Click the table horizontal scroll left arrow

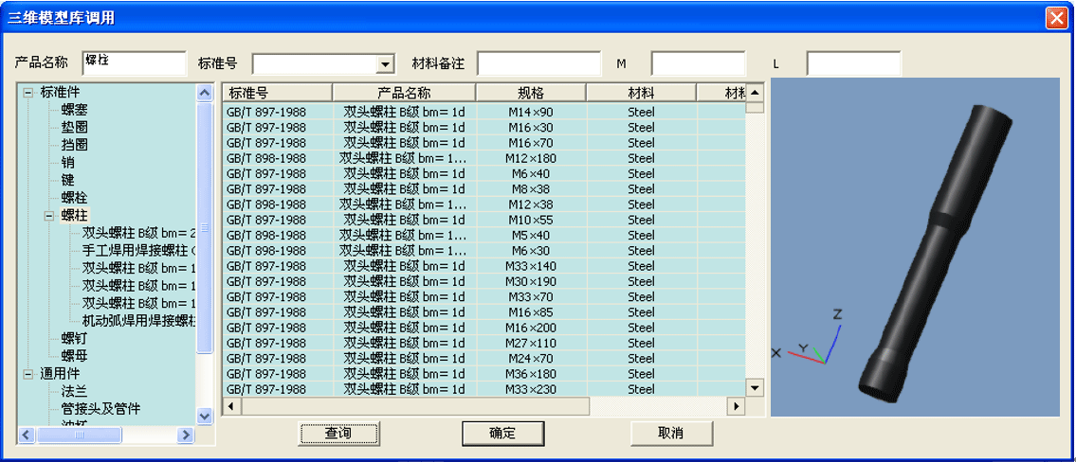point(231,406)
